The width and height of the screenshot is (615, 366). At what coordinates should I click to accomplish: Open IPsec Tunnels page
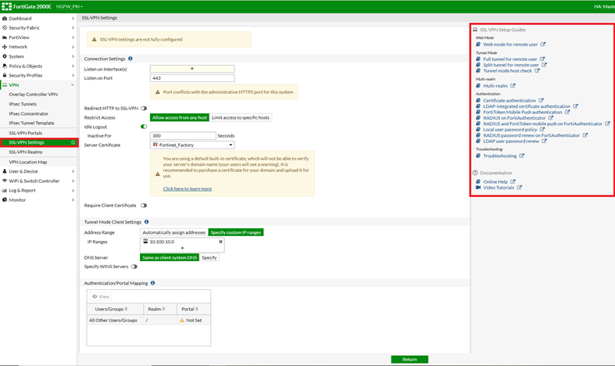pyautogui.click(x=23, y=104)
